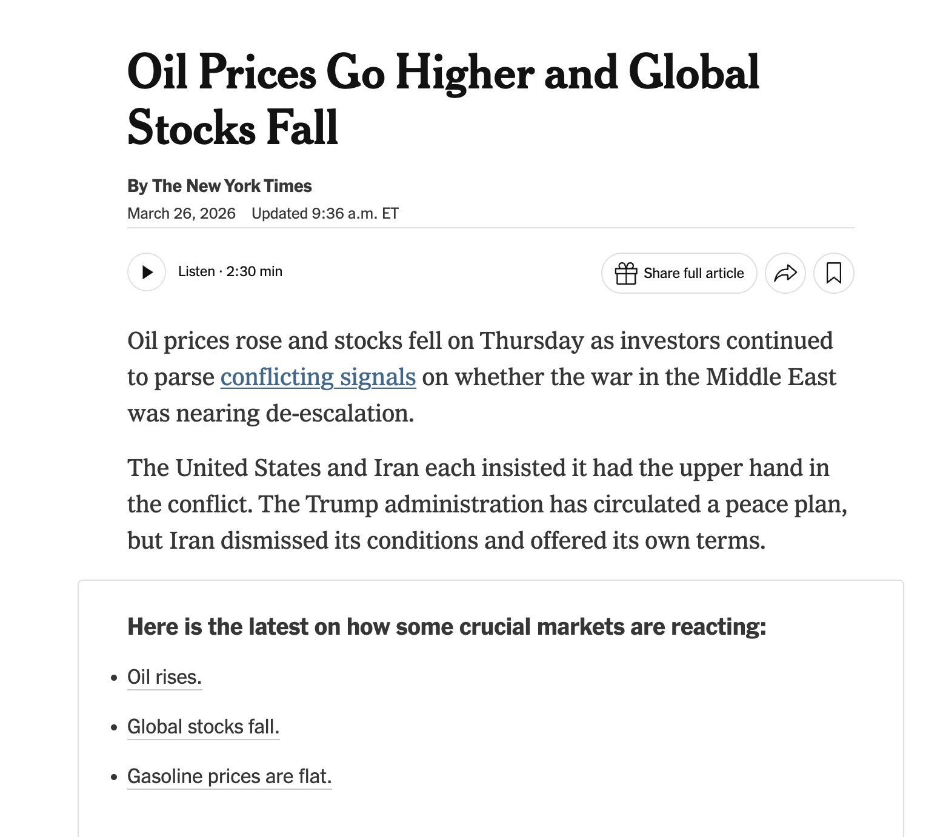Click the Here is the latest heading
The height and width of the screenshot is (837, 943).
(447, 627)
